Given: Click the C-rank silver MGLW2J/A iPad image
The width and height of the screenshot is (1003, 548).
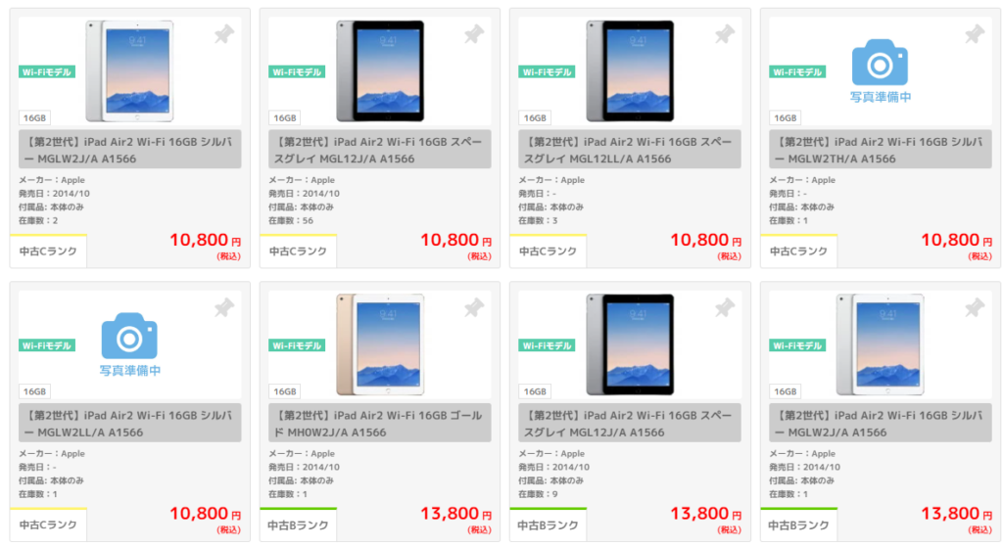Looking at the screenshot, I should click(129, 68).
